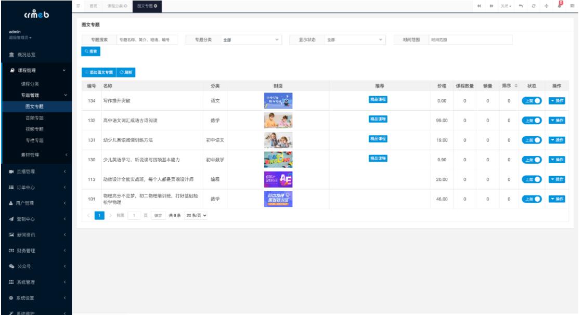This screenshot has height=315, width=583.
Task: Toggle 上架 switch for course 131
Action: (531, 140)
